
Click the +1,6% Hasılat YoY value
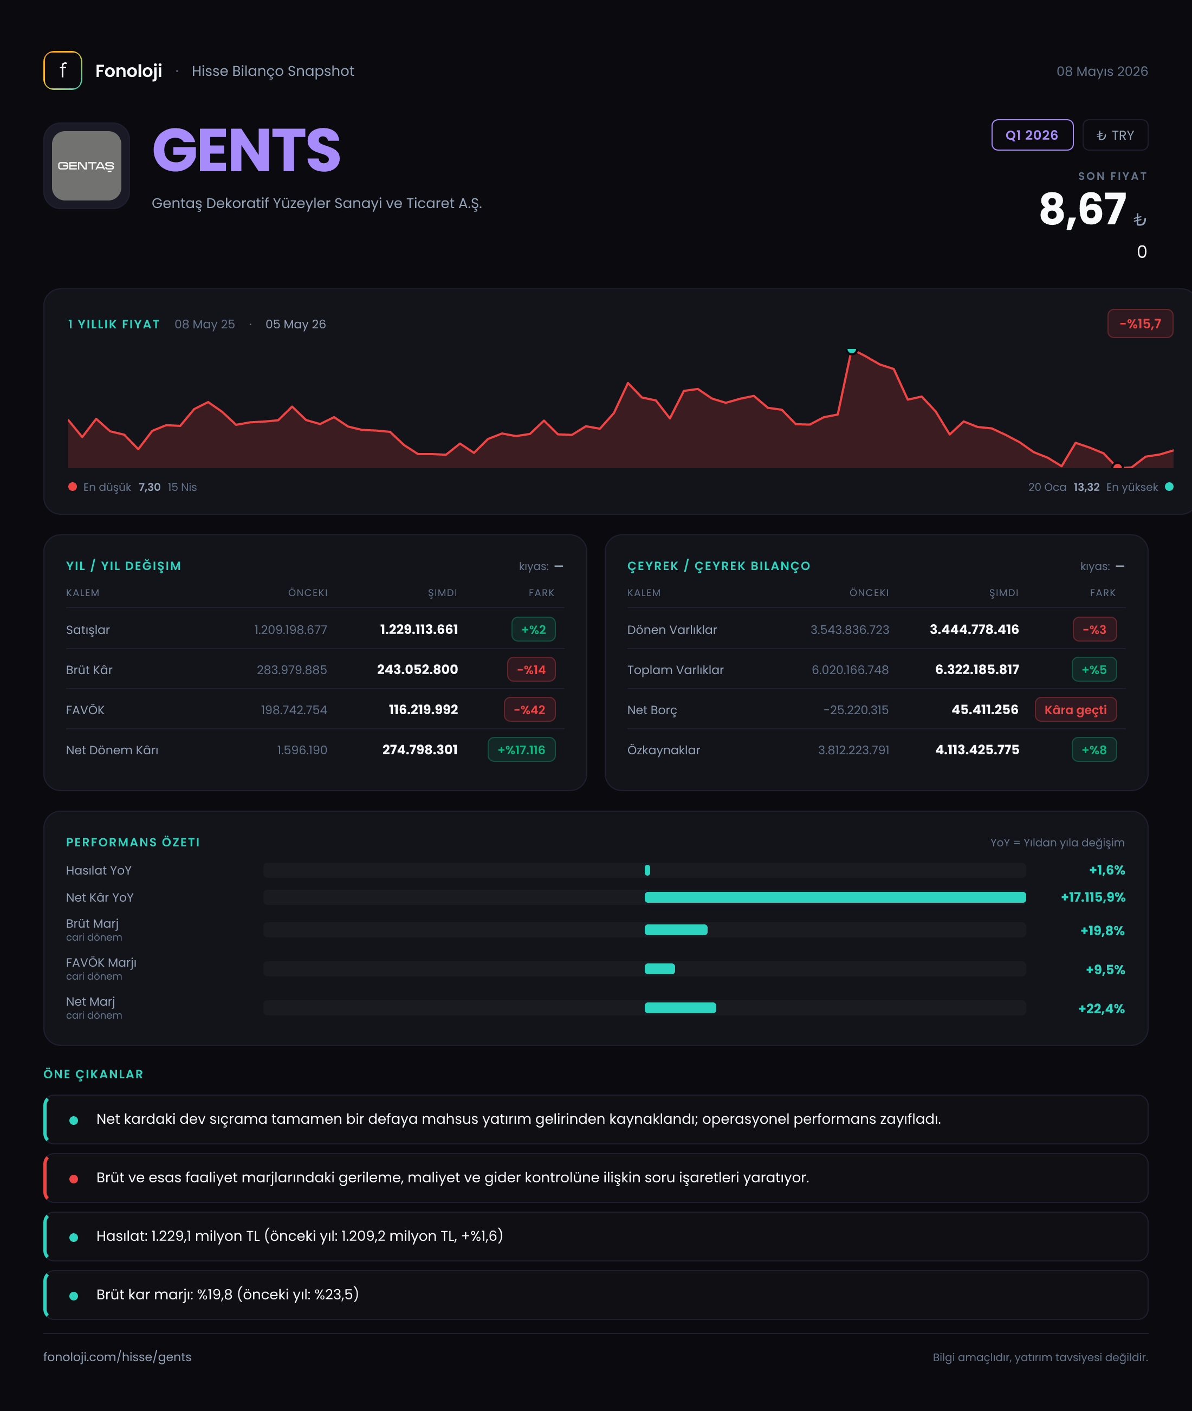[1107, 870]
